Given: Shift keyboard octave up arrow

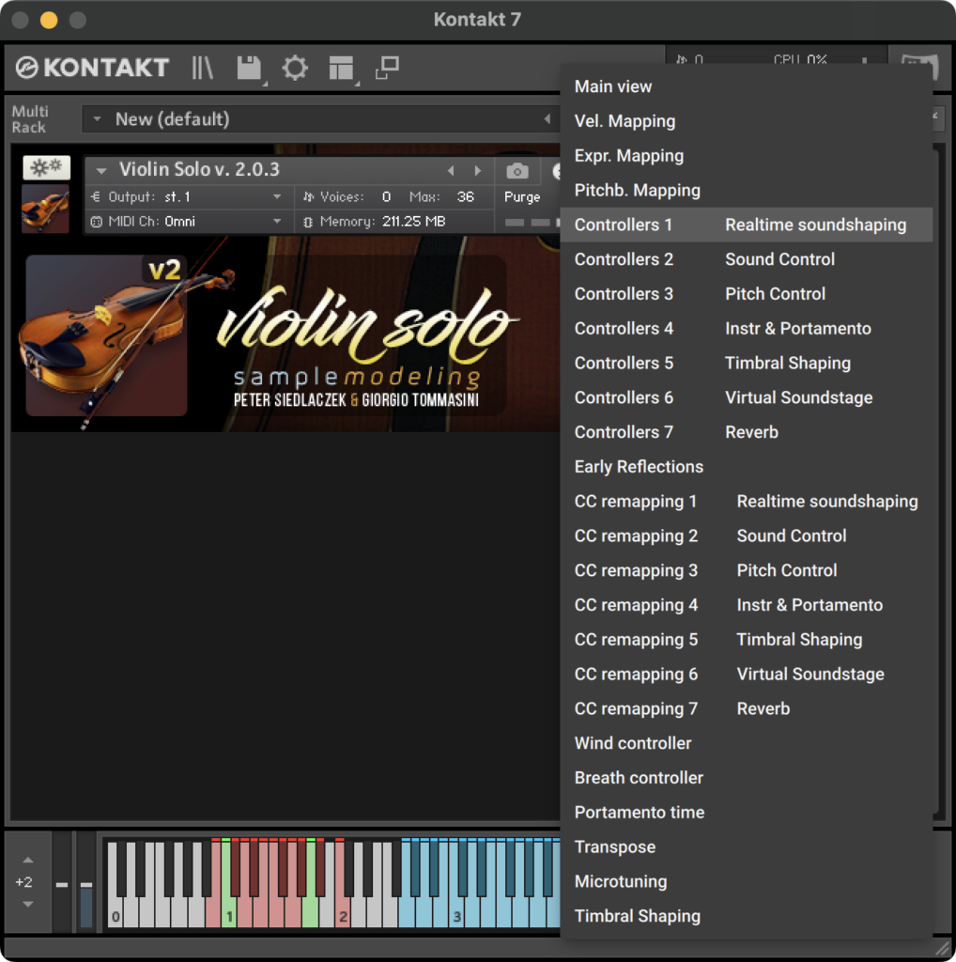Looking at the screenshot, I should coord(27,861).
